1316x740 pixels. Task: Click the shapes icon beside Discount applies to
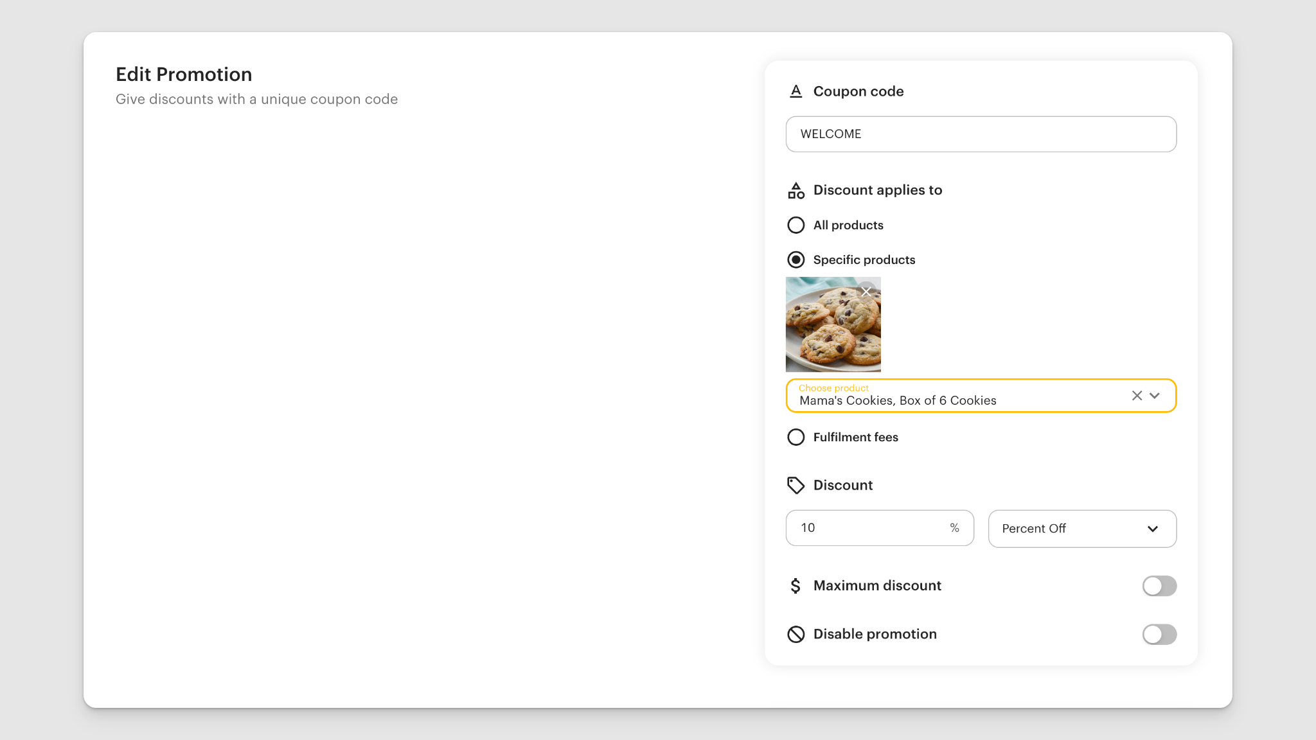point(796,190)
